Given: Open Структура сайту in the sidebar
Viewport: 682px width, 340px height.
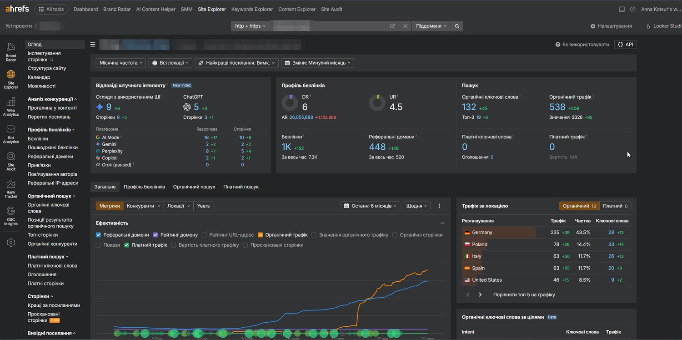Looking at the screenshot, I should point(47,68).
